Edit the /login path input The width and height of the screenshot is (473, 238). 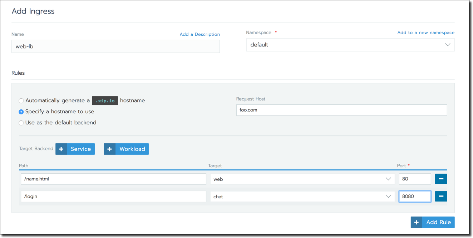[113, 197]
